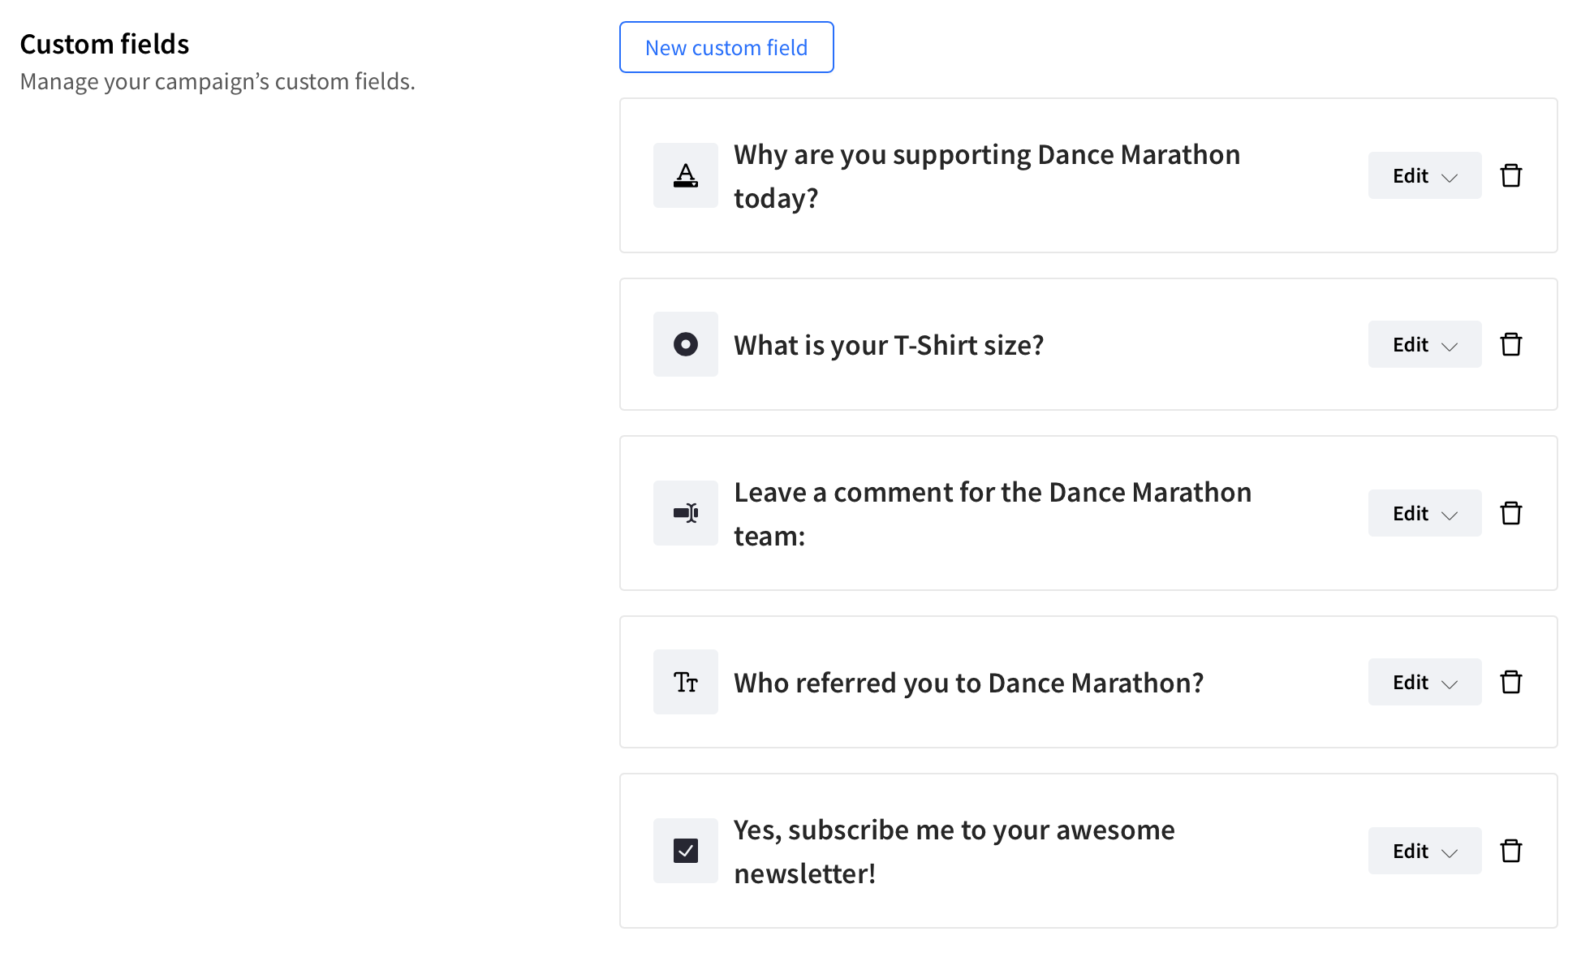Trash the newsletter subscribe field
This screenshot has height=966, width=1594.
coord(1510,851)
